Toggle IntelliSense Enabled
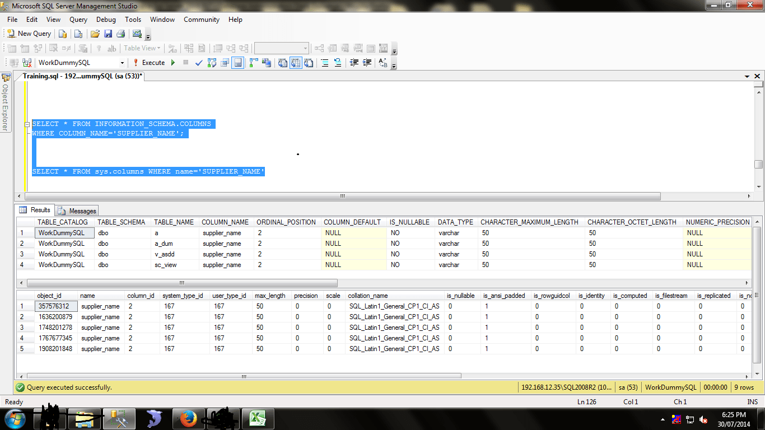The width and height of the screenshot is (765, 430). pyautogui.click(x=238, y=63)
